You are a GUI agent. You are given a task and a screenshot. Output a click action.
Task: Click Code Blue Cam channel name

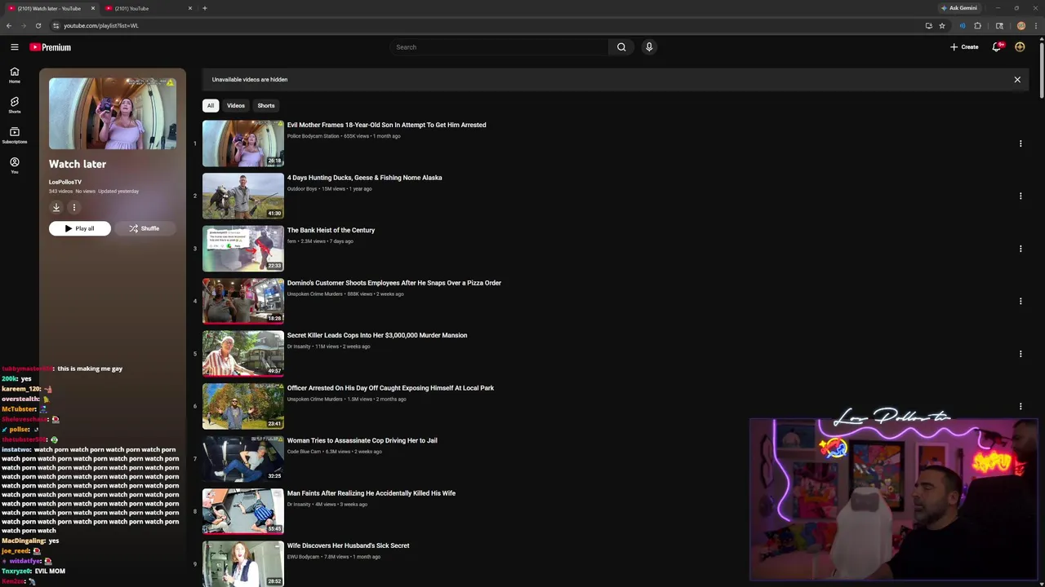coord(304,452)
